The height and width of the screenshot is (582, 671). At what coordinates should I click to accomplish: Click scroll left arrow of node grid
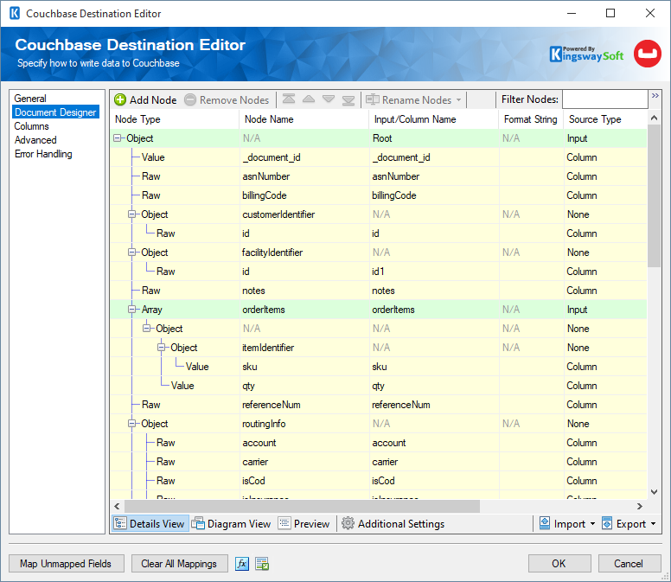coord(117,506)
